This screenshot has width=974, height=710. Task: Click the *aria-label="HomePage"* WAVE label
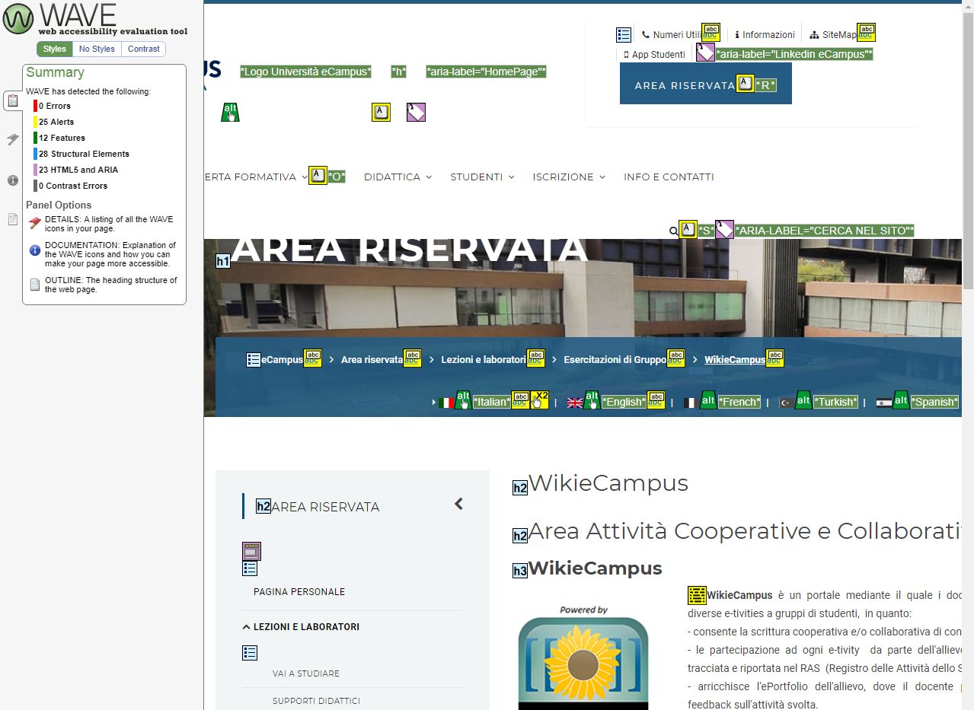point(487,72)
